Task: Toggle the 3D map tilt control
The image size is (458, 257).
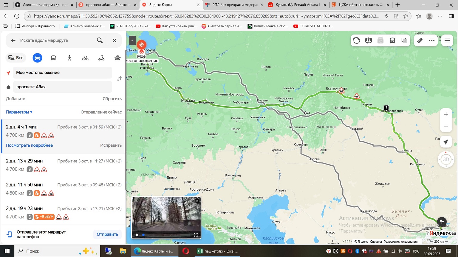Action: (446, 159)
